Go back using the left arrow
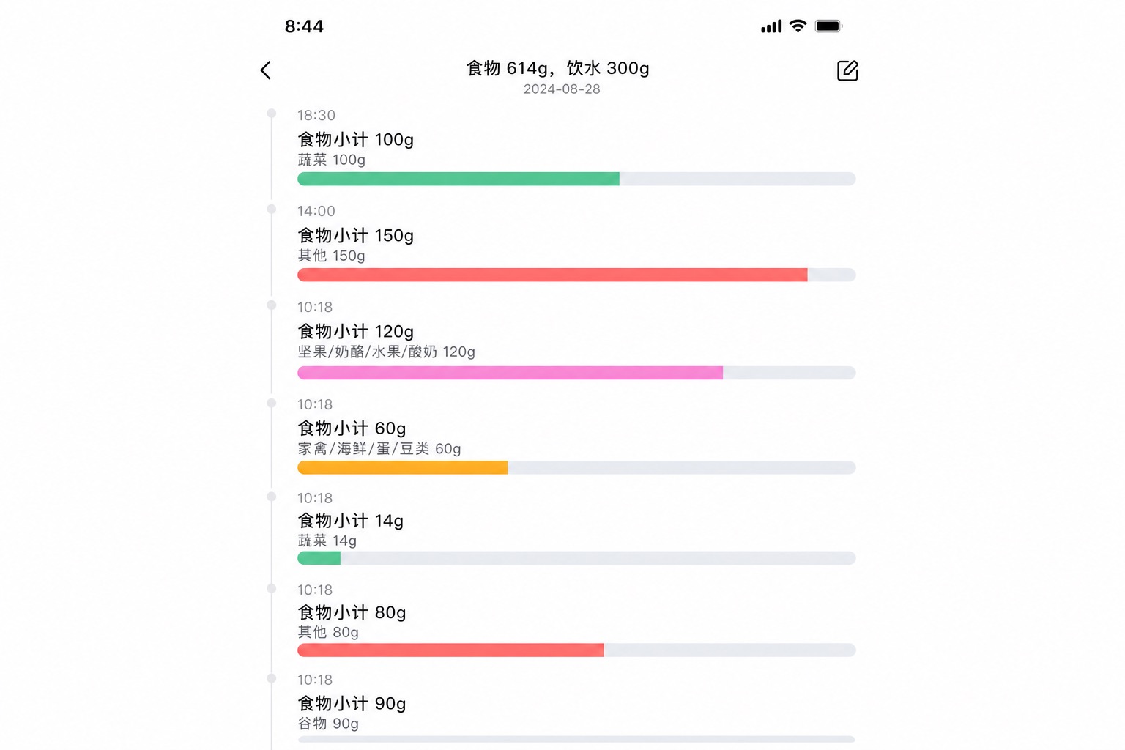The image size is (1125, 750). pyautogui.click(x=266, y=70)
